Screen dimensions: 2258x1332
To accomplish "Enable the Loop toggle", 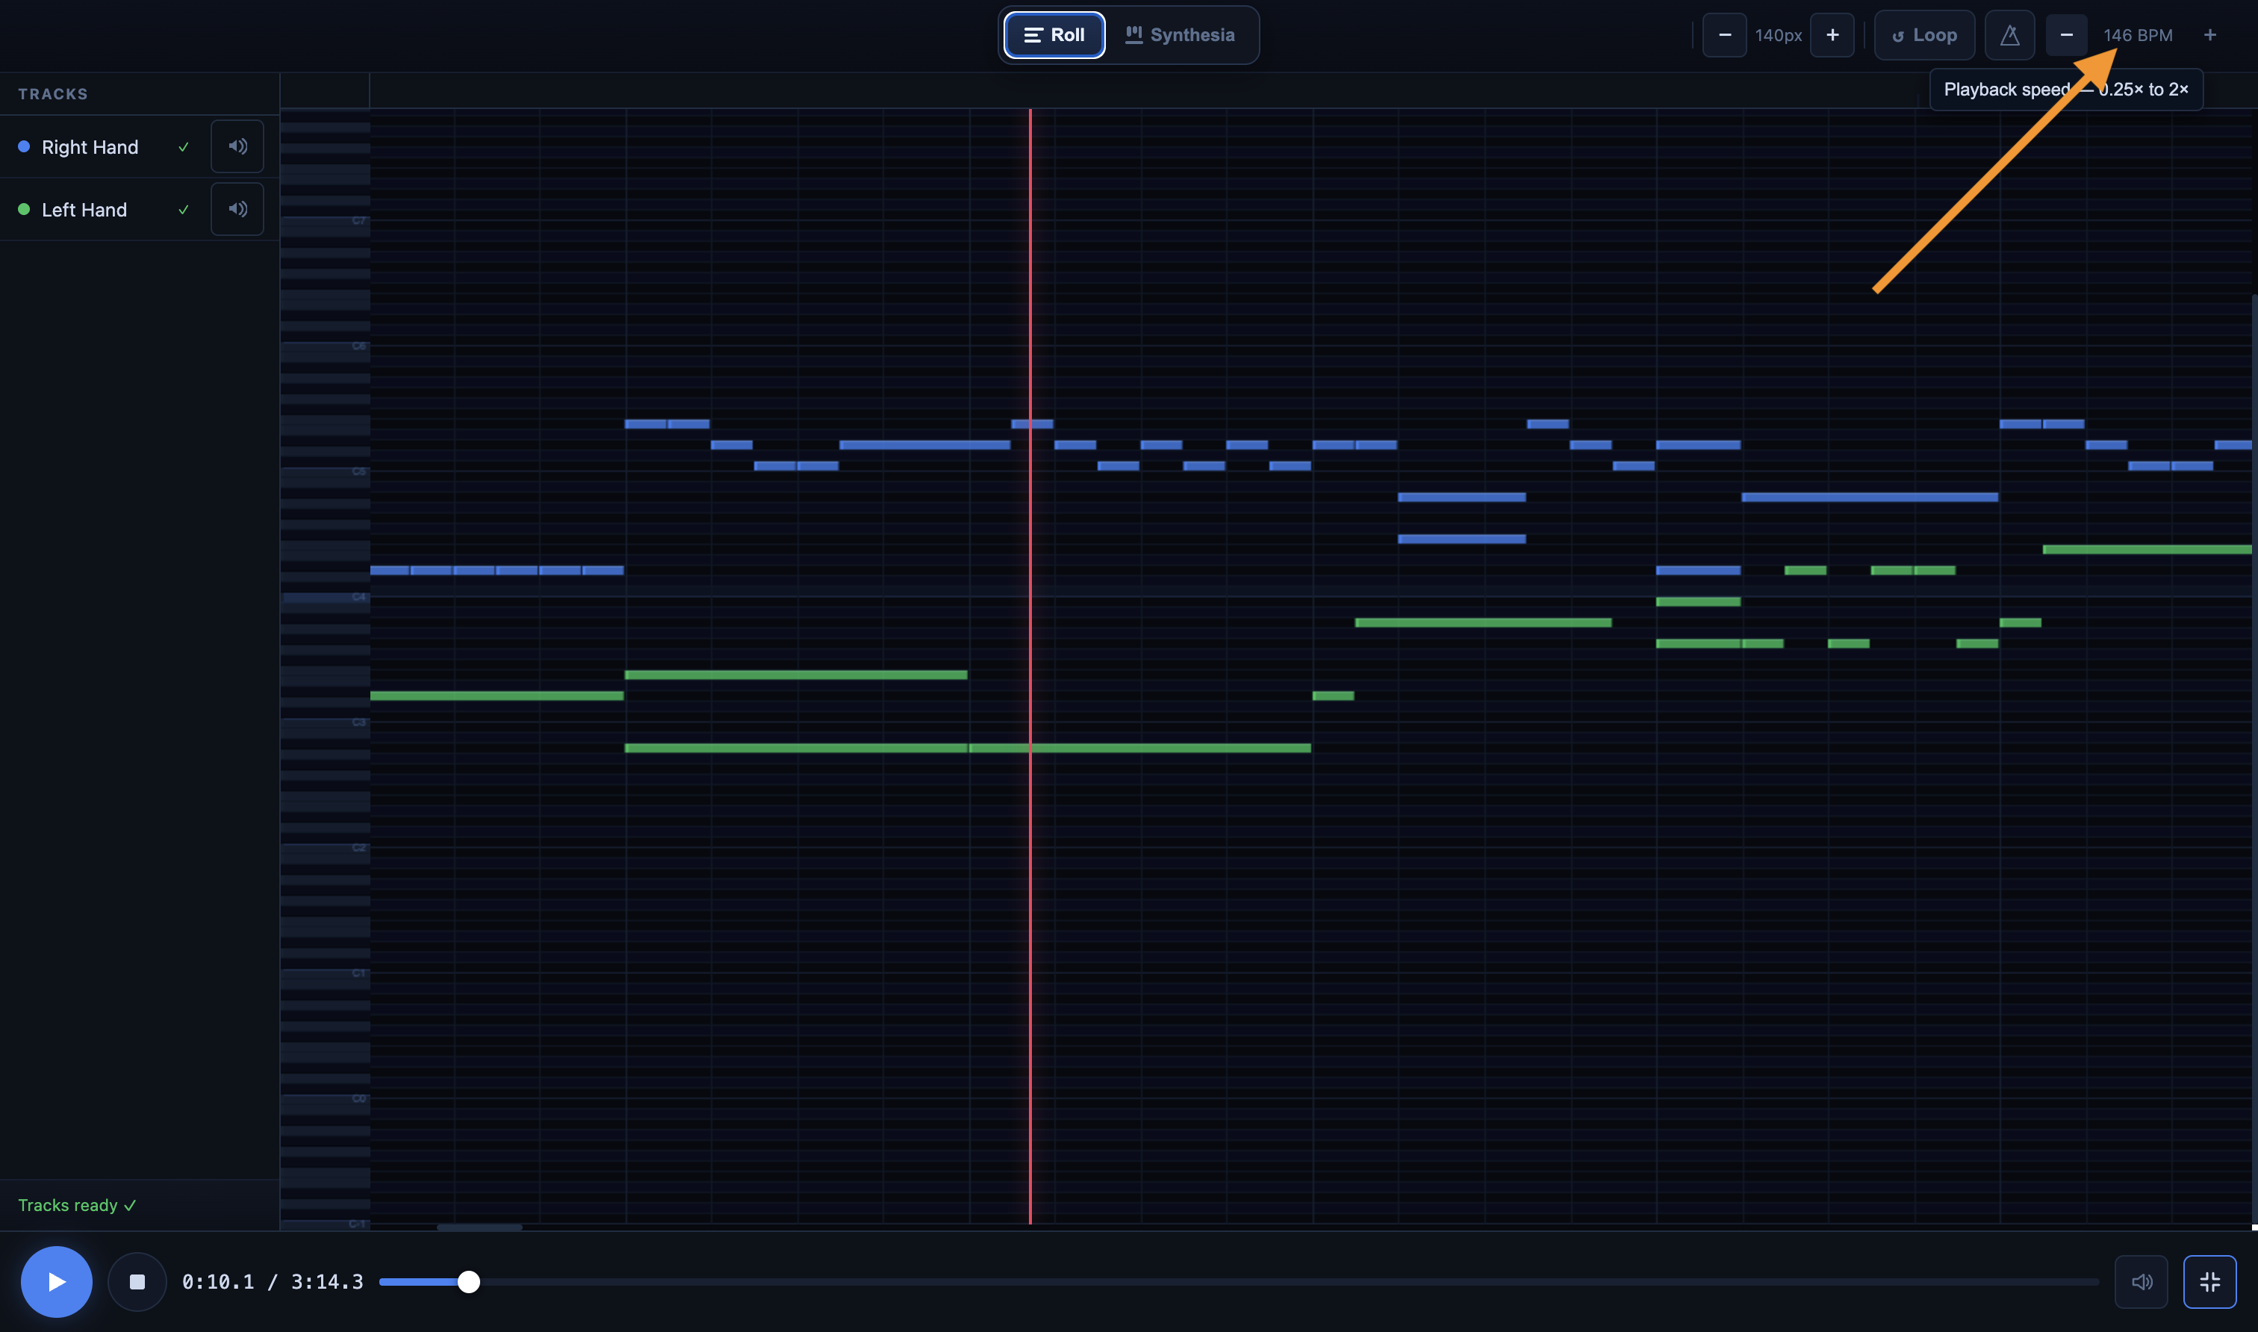I will point(1924,35).
